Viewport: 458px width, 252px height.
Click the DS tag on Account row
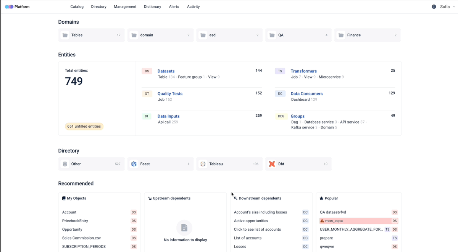pos(134,212)
